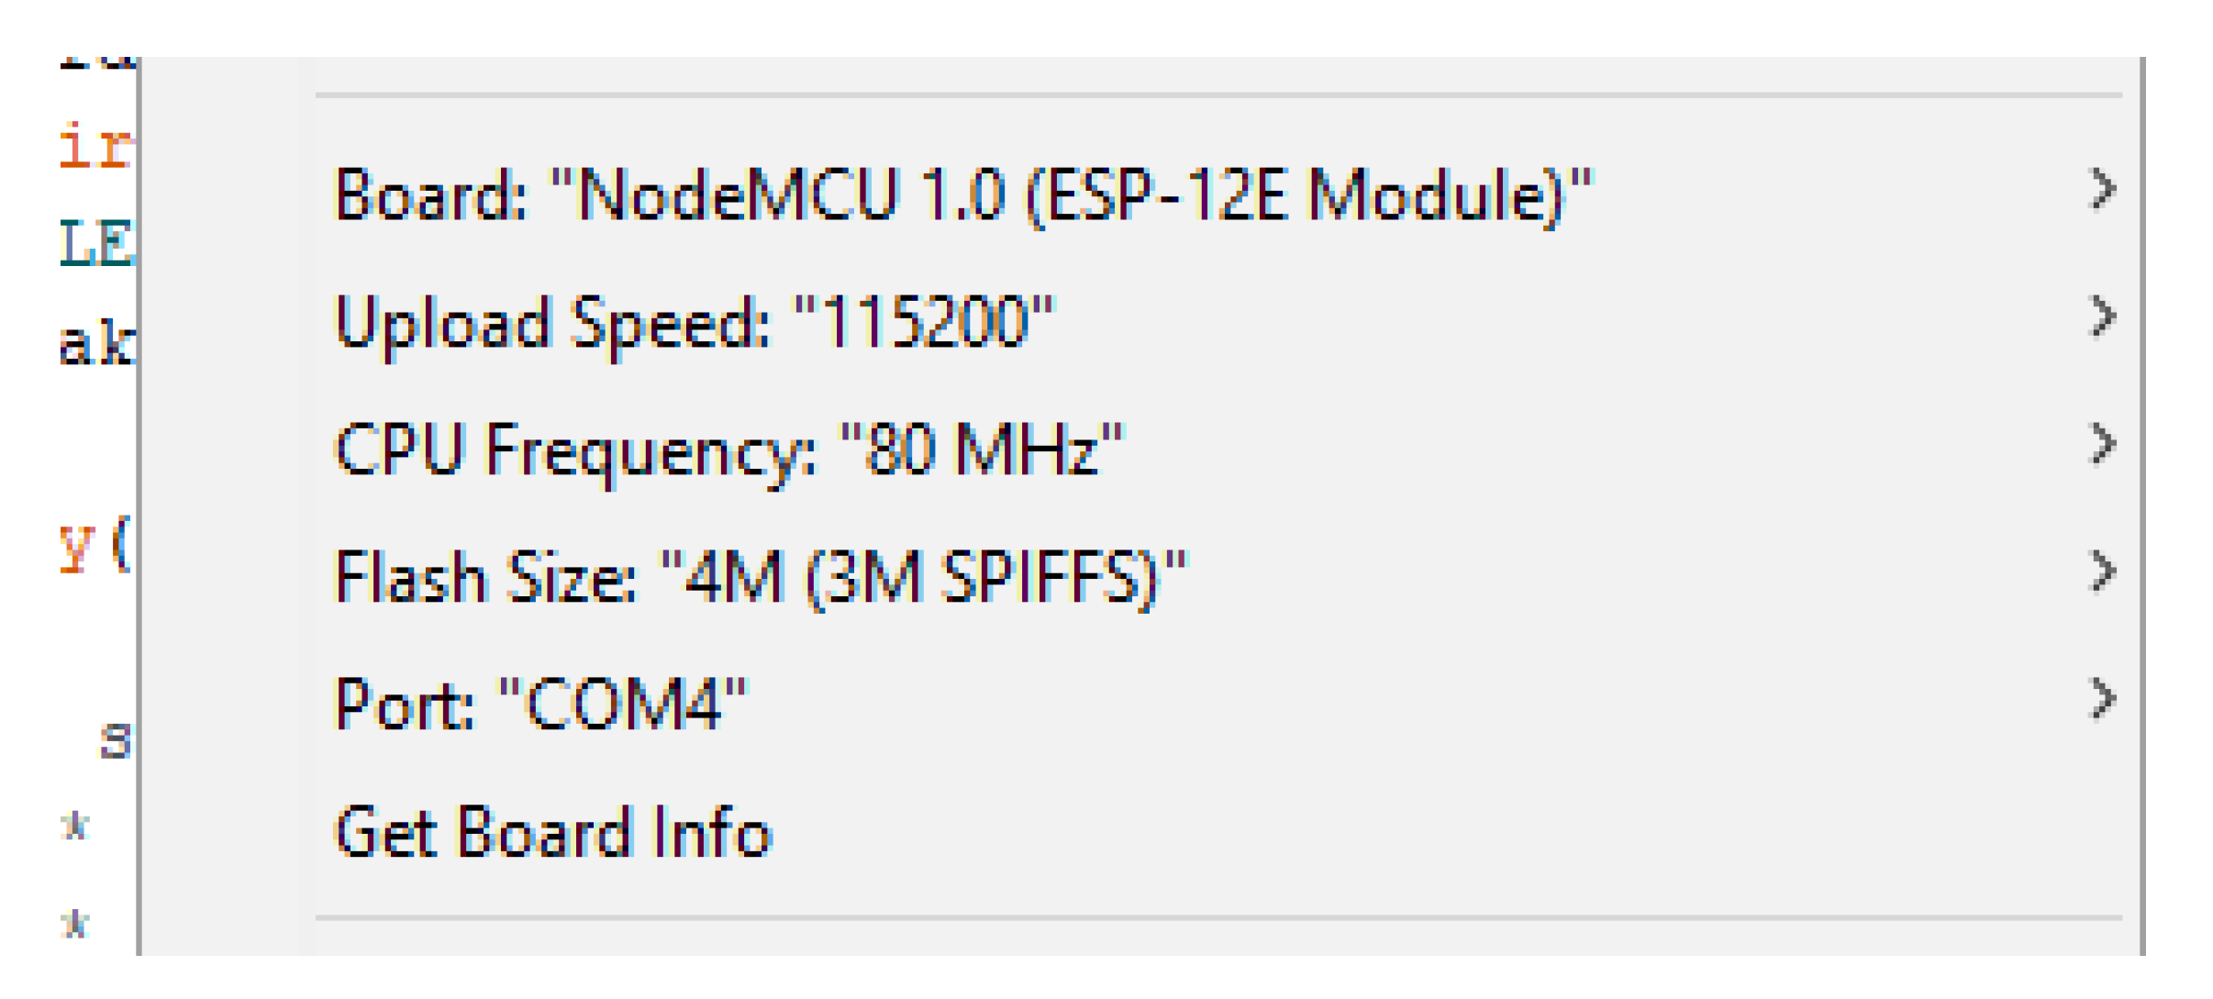Click the lower gray asterisk comment line
Image resolution: width=2213 pixels, height=999 pixels.
coord(75,923)
